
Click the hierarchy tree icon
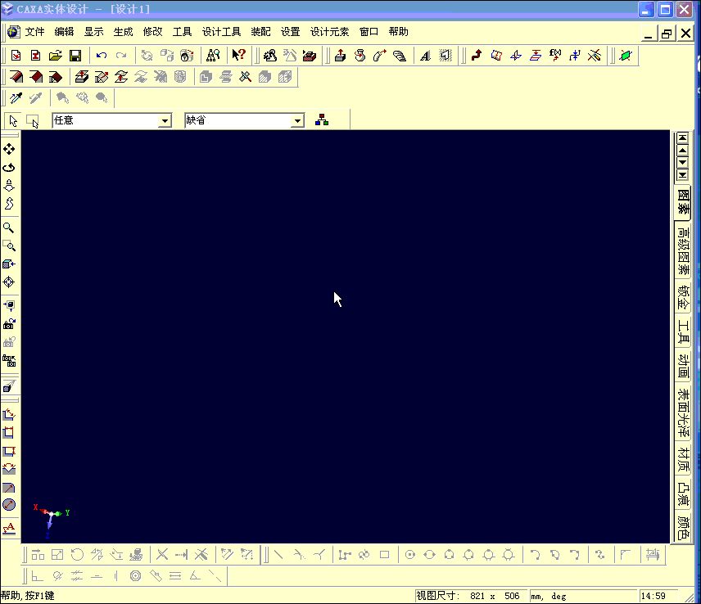(x=322, y=120)
